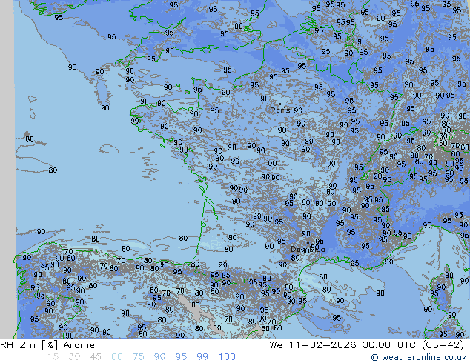Select the 99 value in the legend
The image size is (470, 363).
(x=203, y=356)
